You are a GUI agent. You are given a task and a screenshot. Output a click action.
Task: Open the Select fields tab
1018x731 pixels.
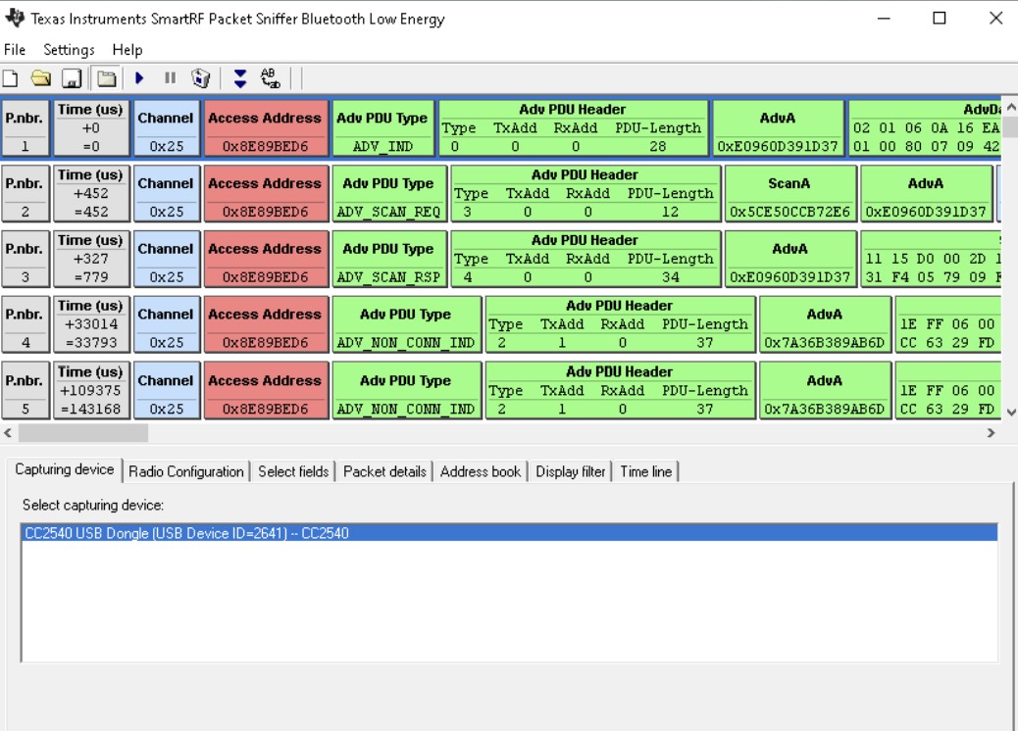point(293,471)
